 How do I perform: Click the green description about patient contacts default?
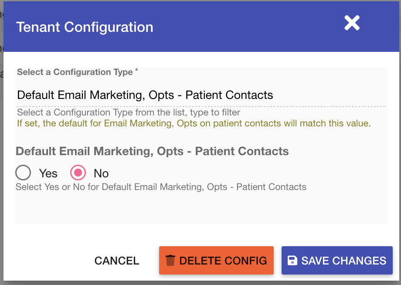[x=194, y=123]
